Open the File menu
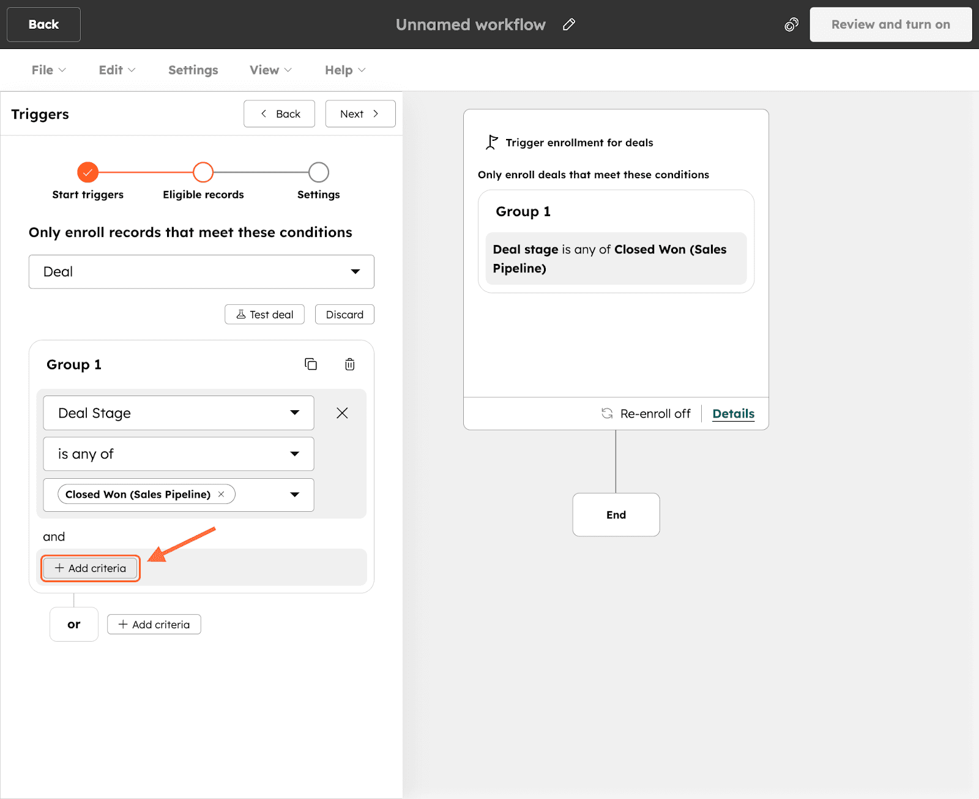The width and height of the screenshot is (979, 799). (x=48, y=70)
